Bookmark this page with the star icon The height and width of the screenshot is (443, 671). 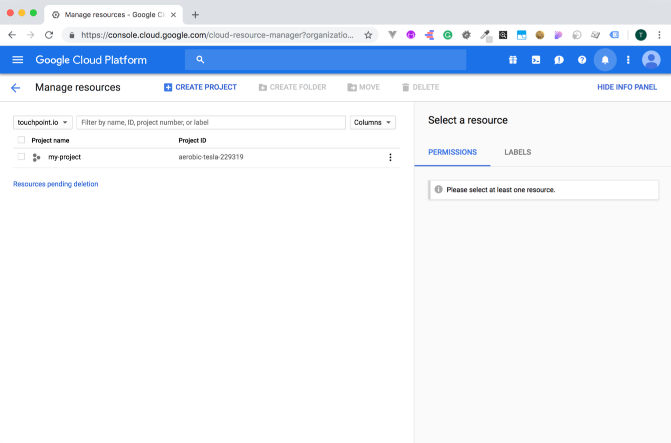(368, 35)
